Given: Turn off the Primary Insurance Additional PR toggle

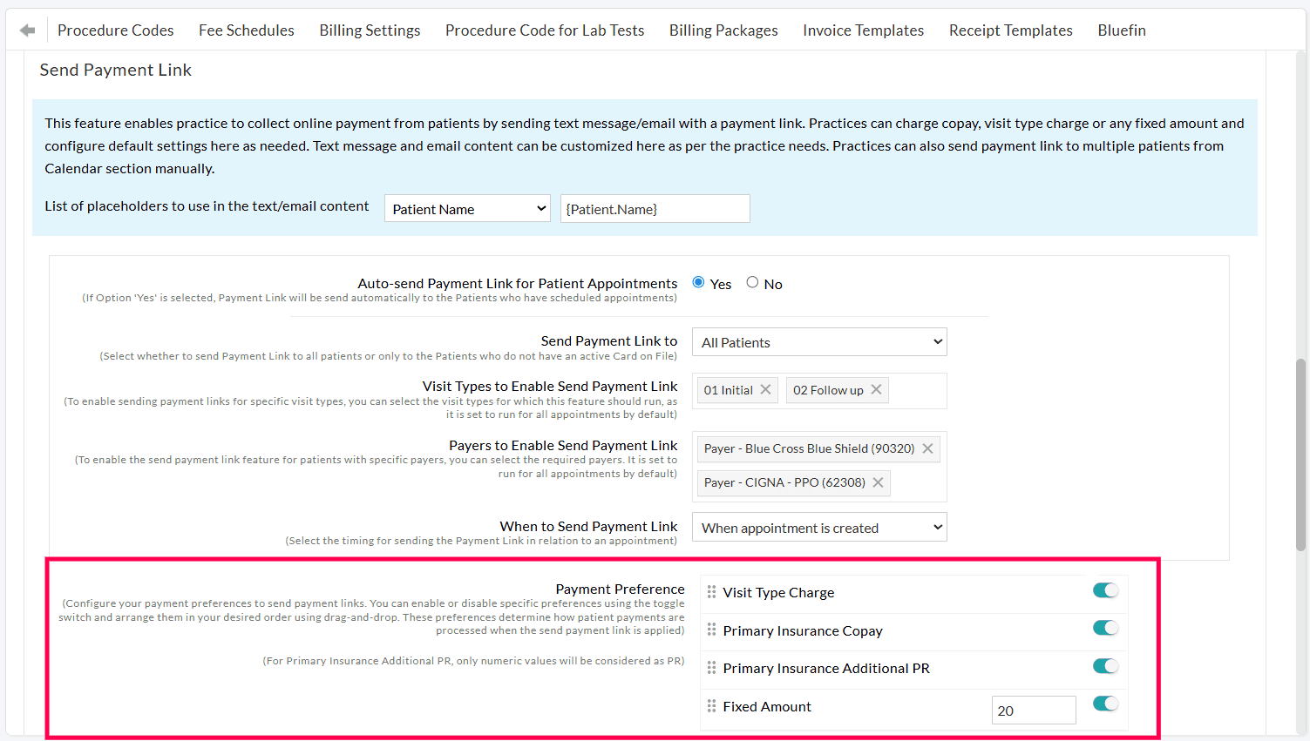Looking at the screenshot, I should coord(1104,665).
